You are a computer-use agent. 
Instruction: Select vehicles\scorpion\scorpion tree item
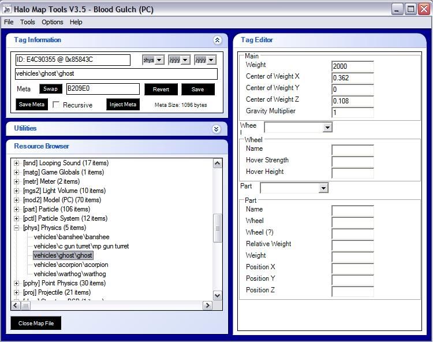click(71, 265)
